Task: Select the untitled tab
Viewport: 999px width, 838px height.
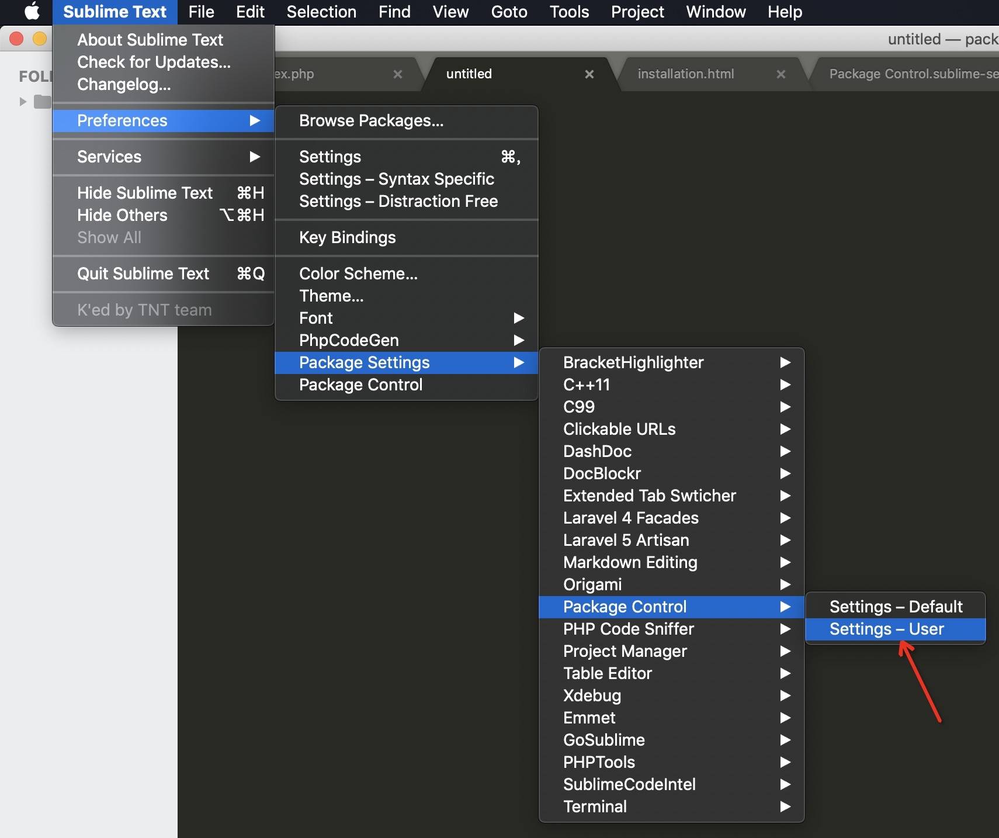Action: click(x=469, y=74)
